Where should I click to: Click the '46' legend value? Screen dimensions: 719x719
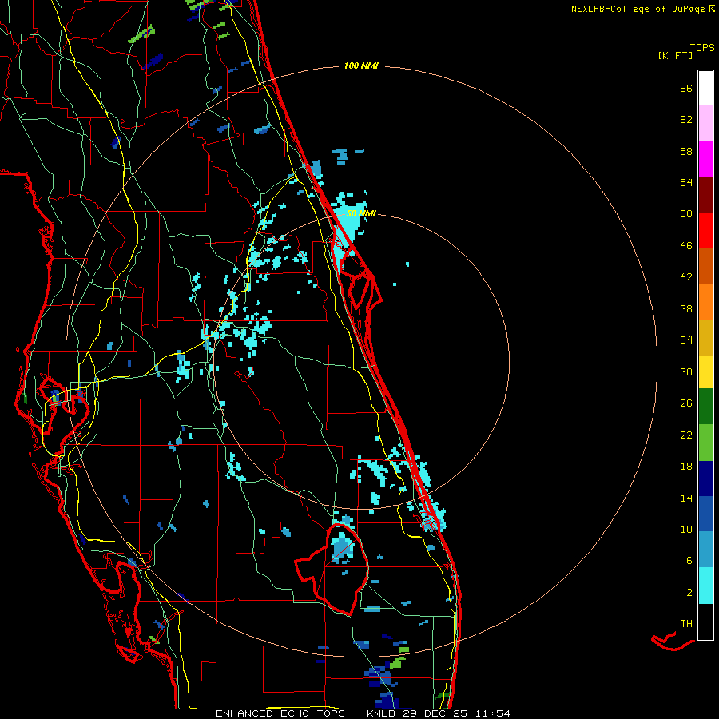click(x=686, y=246)
